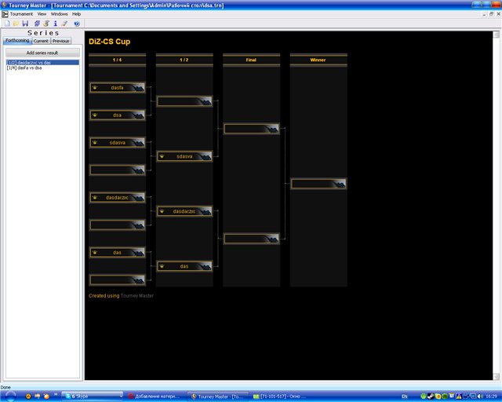The width and height of the screenshot is (502, 402).
Task: Select the '[1/2] dasdaczxc vs das' series
Action: pos(29,63)
